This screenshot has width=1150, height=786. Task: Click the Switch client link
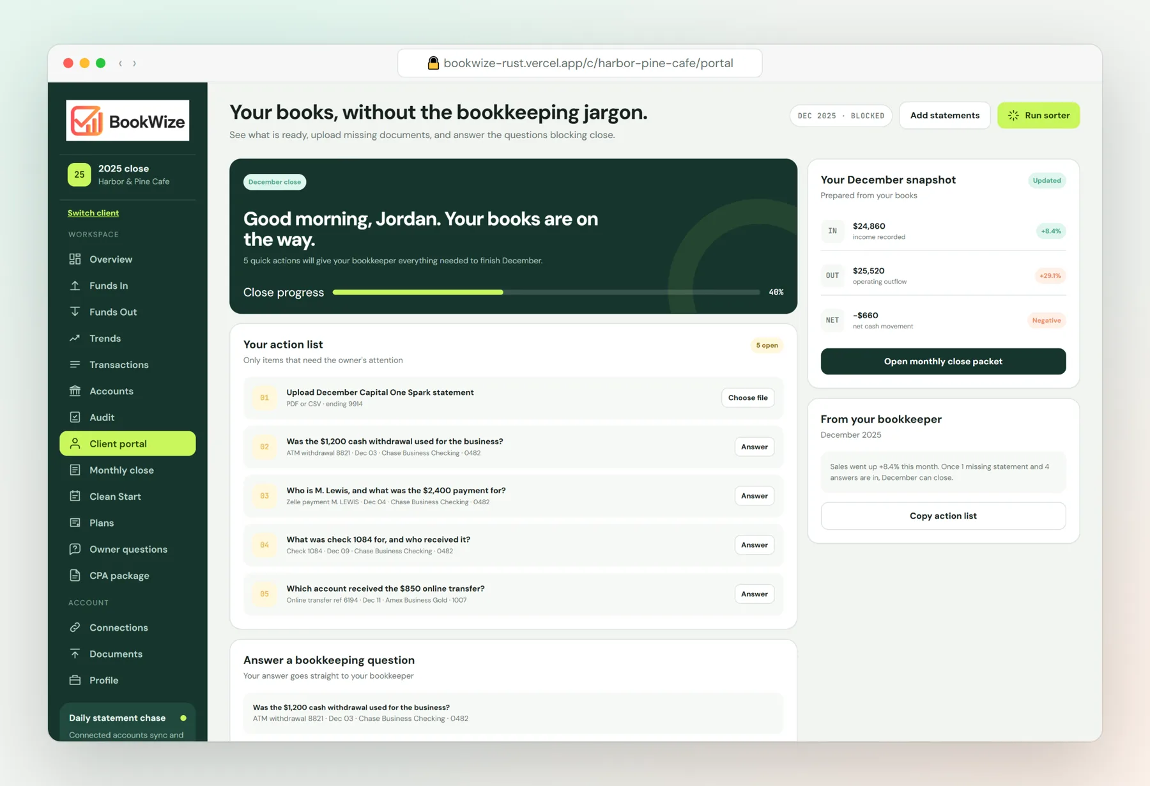click(x=93, y=213)
